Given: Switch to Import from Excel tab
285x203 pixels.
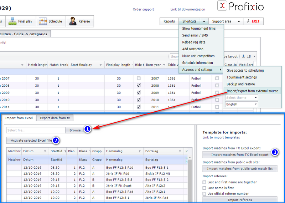Looking at the screenshot, I should coord(19,118).
